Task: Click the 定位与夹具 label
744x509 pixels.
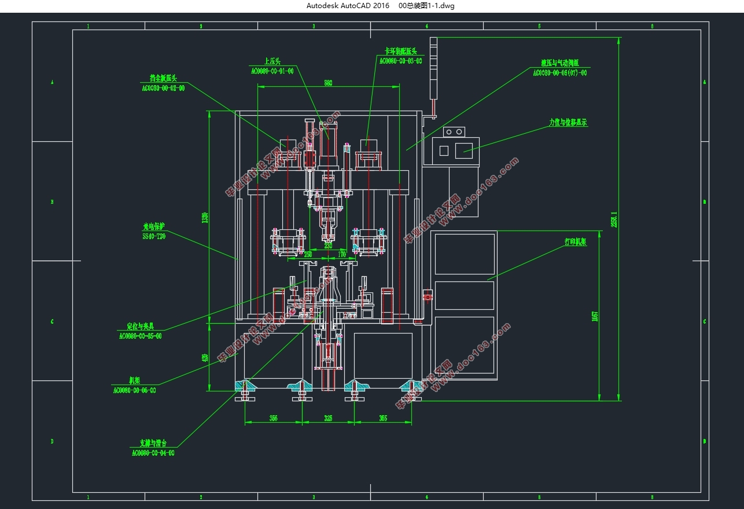Action: point(140,326)
